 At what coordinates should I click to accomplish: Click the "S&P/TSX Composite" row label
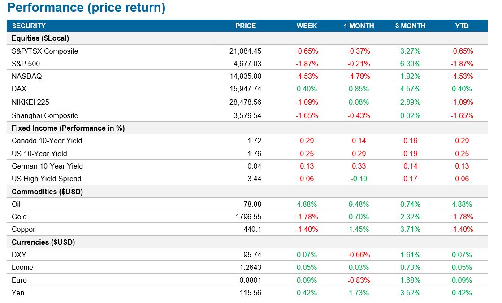(x=45, y=51)
